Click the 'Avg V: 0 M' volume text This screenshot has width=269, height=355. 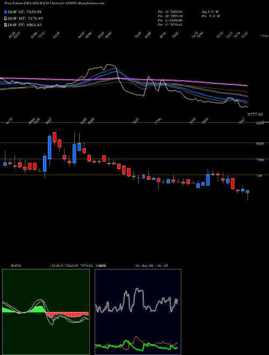[209, 11]
